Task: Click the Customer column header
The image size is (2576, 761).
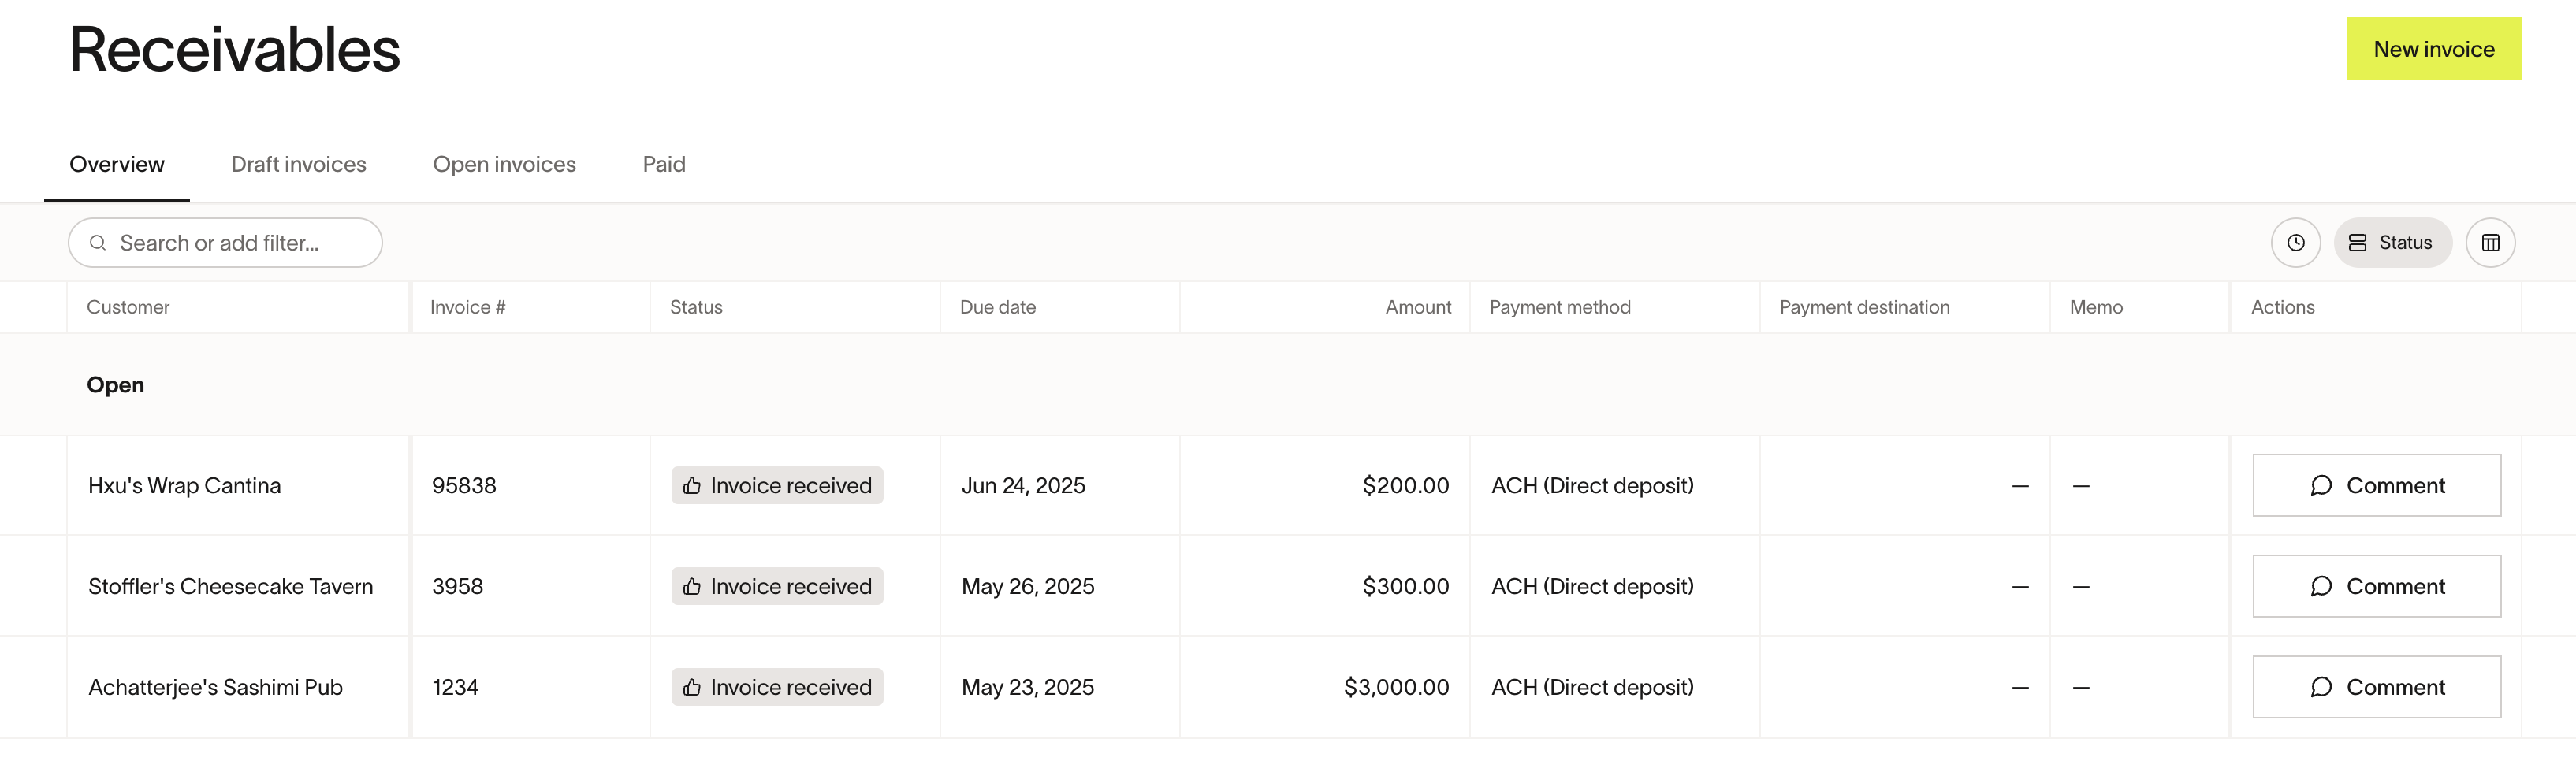Action: [x=128, y=307]
